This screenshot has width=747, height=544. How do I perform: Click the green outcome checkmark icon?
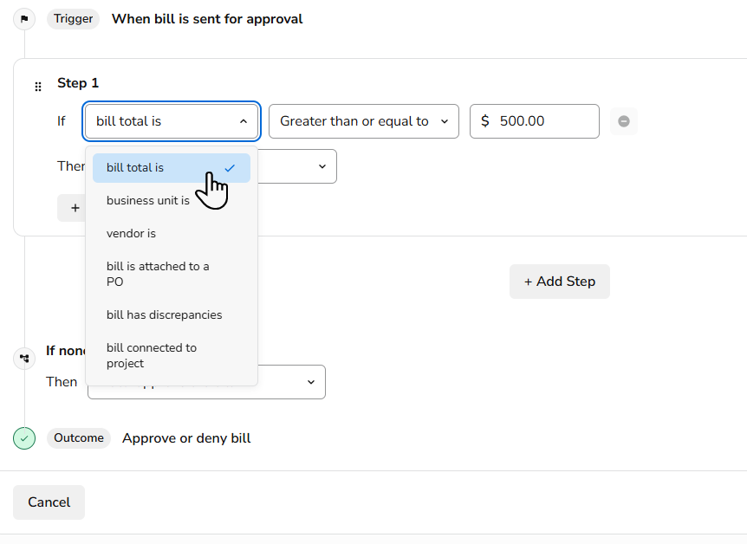pyautogui.click(x=24, y=438)
